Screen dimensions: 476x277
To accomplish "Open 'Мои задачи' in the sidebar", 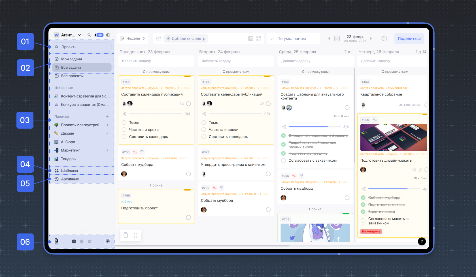I will [71, 59].
